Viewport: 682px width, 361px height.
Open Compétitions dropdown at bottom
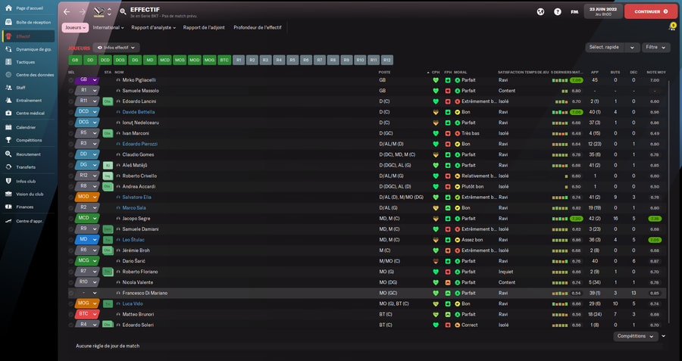coord(635,336)
